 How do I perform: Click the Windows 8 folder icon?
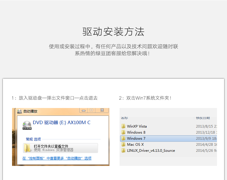pos(123,132)
